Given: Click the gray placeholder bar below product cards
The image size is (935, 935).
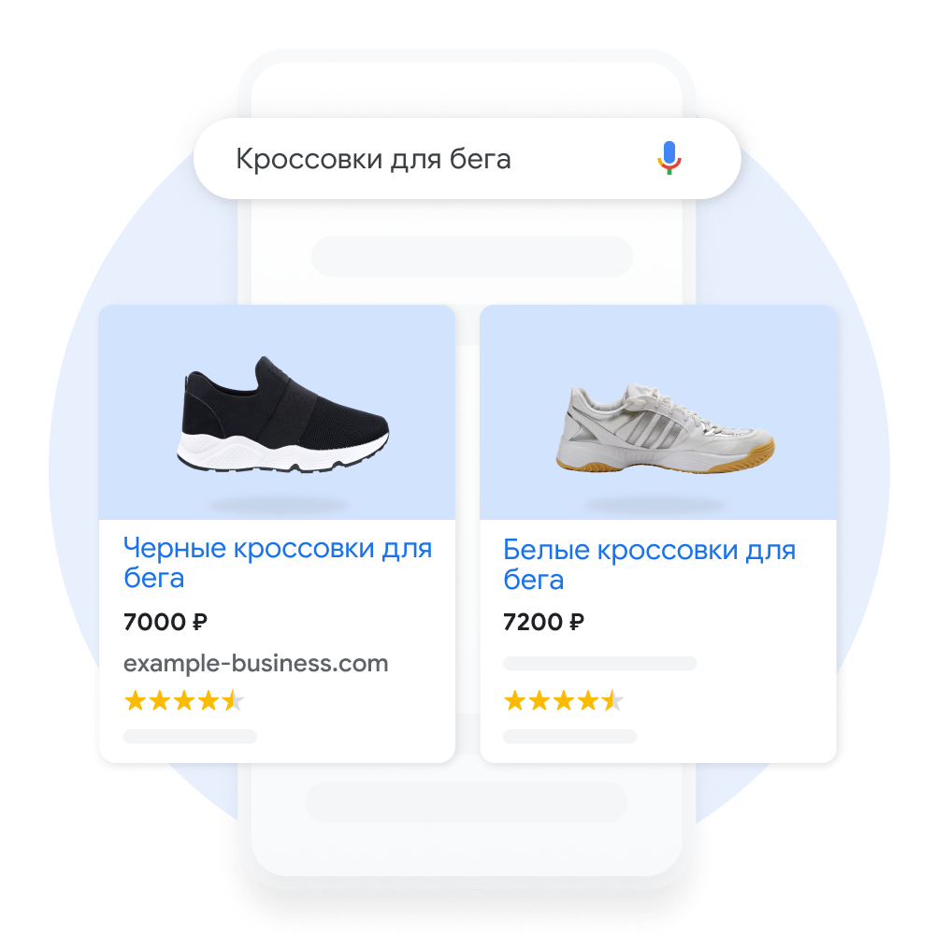Looking at the screenshot, I should [x=467, y=802].
